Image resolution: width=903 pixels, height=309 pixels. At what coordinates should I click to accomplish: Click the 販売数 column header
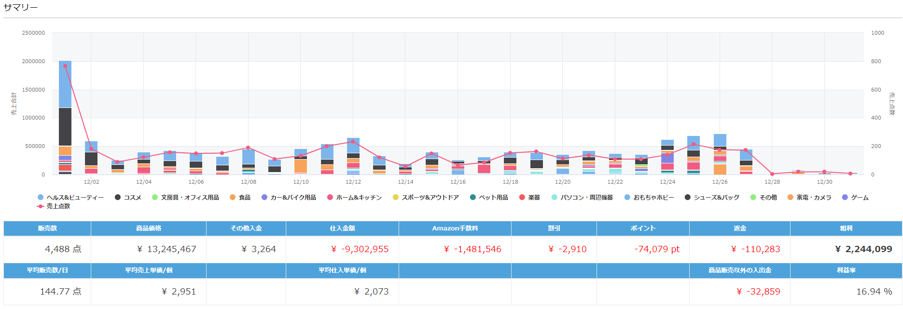[47, 228]
